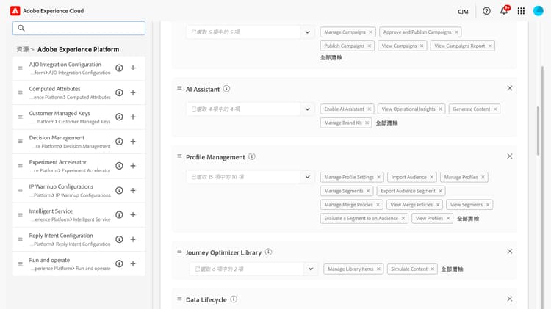Show info next to AI Assistant heading

tap(227, 89)
